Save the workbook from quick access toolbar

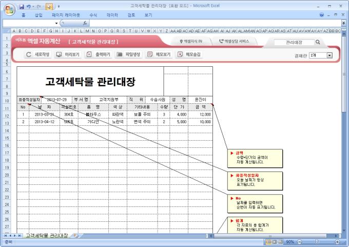point(22,6)
